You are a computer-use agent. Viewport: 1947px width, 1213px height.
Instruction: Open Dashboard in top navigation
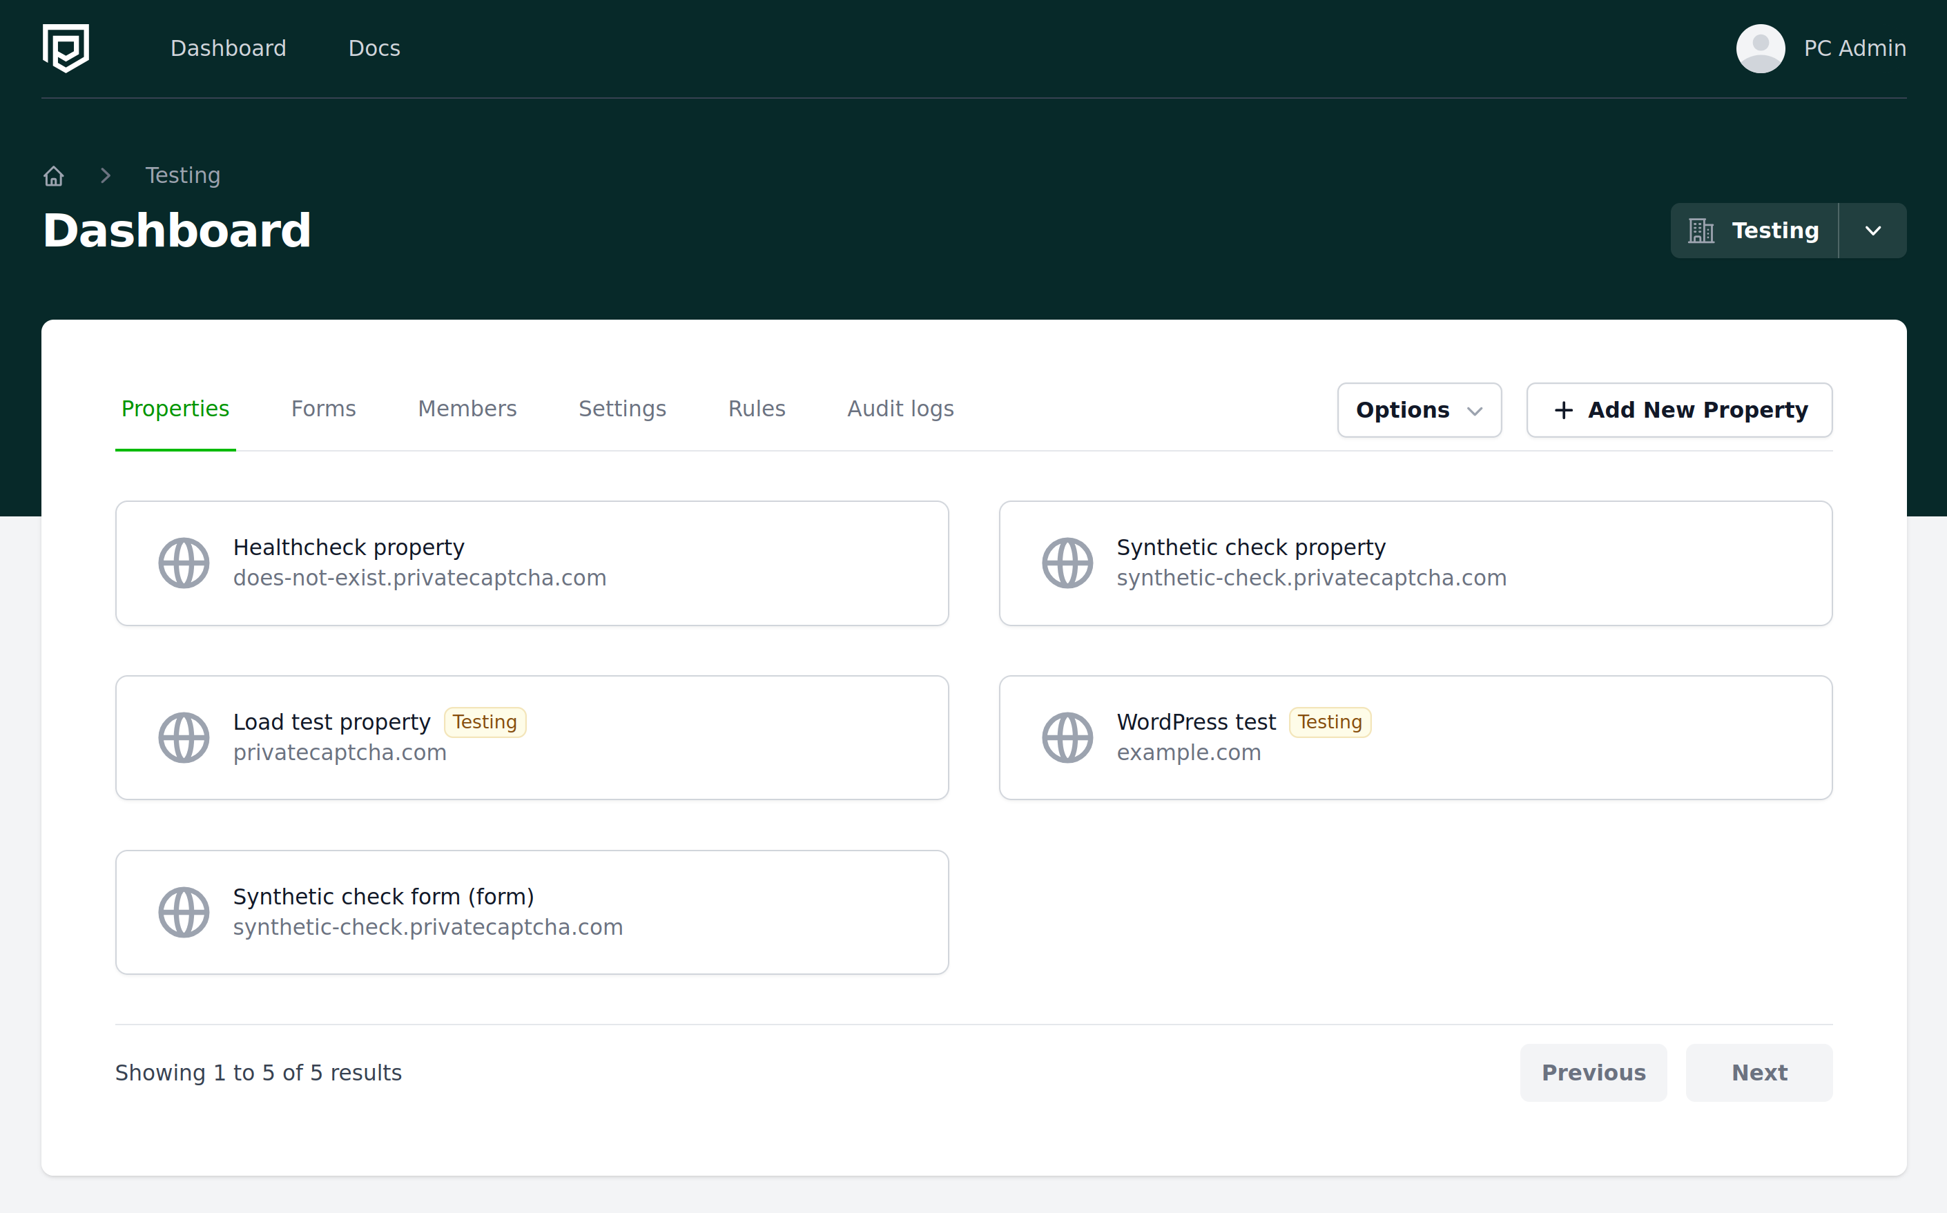coord(228,48)
